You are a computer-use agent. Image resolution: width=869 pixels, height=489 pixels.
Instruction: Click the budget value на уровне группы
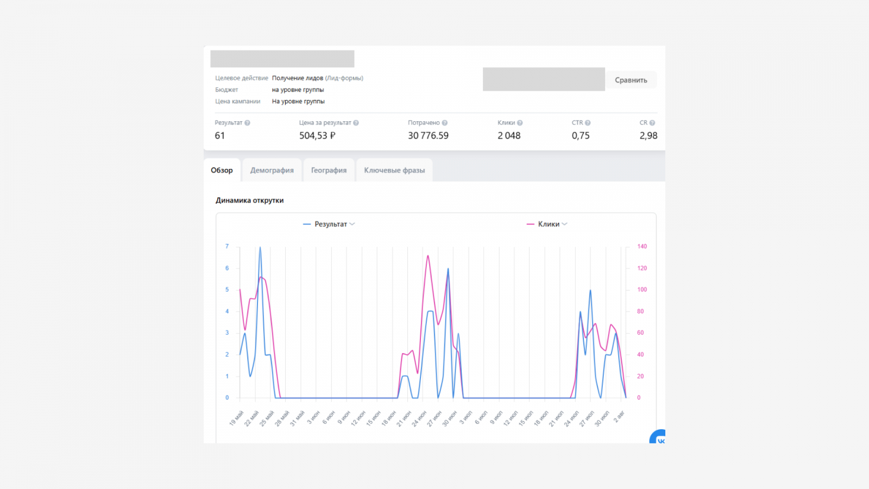(298, 90)
